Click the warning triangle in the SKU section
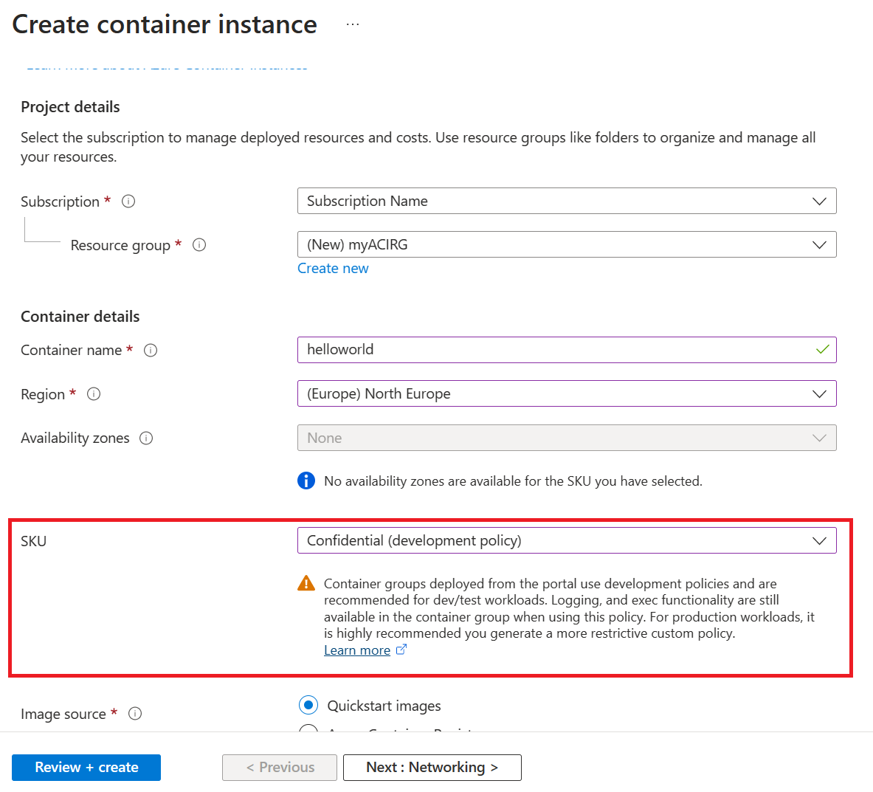 tap(306, 582)
